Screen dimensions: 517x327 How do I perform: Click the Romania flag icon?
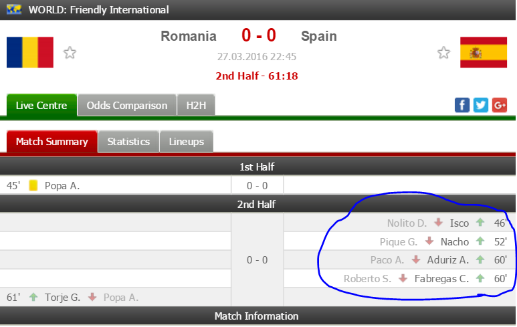pos(30,52)
